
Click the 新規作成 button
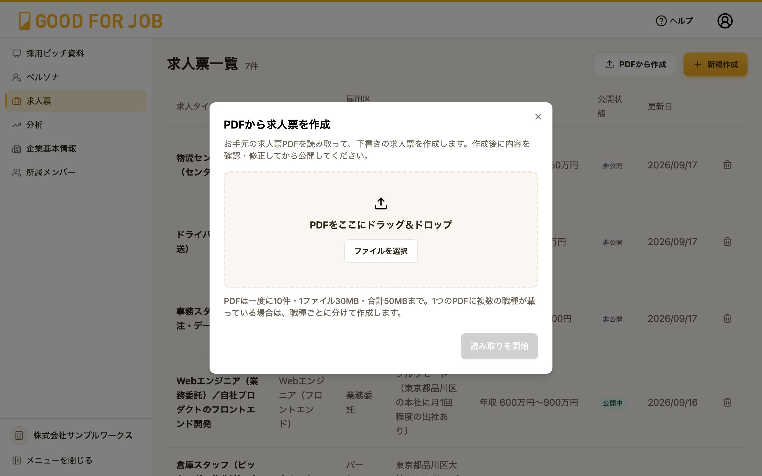(715, 64)
